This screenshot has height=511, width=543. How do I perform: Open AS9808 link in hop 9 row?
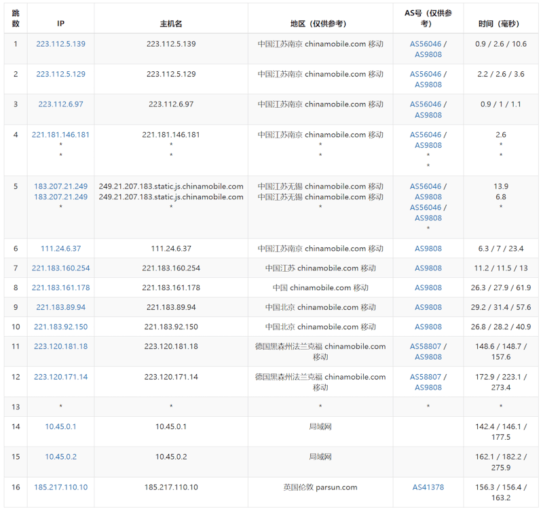[x=428, y=307]
